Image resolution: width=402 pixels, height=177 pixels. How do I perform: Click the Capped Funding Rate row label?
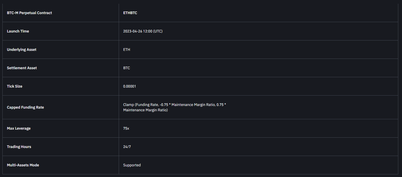click(x=25, y=107)
